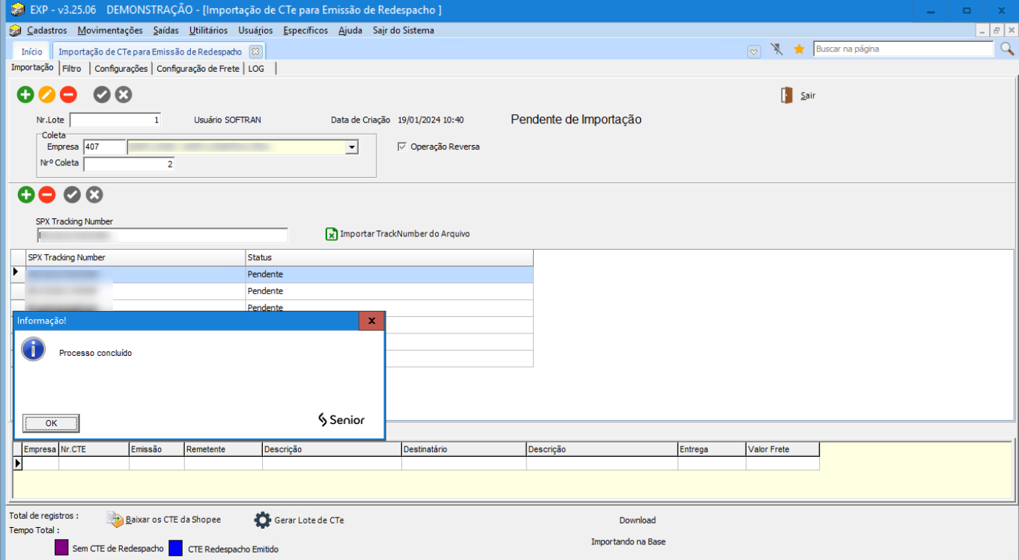Click the magnifier search icon
The image size is (1019, 560).
pyautogui.click(x=1007, y=49)
